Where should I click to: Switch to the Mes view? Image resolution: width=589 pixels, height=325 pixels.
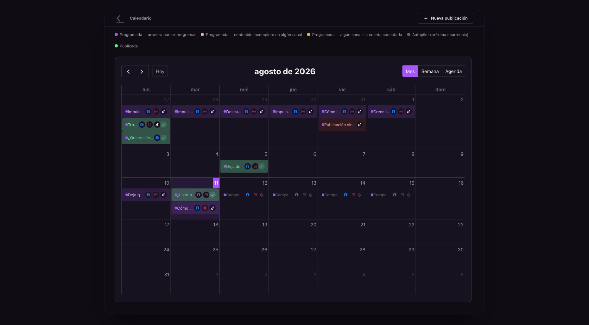pos(410,71)
